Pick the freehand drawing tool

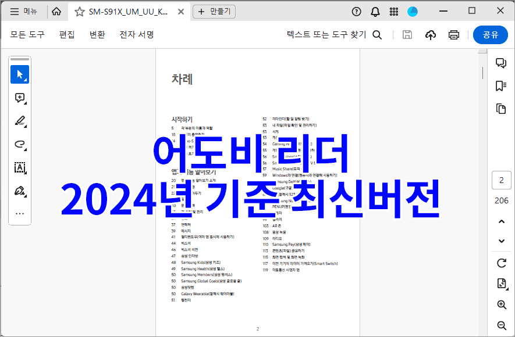tap(20, 144)
